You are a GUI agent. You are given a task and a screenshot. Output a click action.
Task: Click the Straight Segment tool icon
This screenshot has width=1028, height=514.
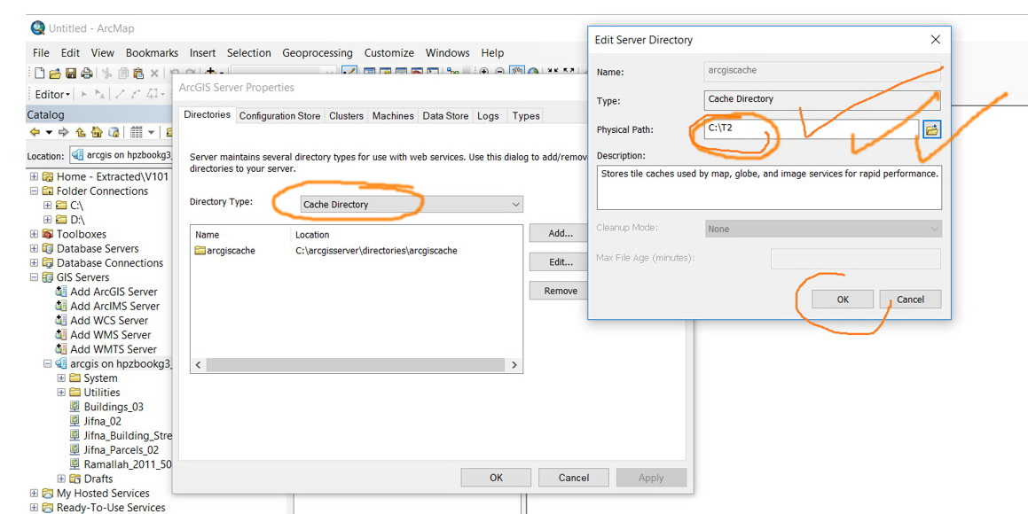coord(120,94)
